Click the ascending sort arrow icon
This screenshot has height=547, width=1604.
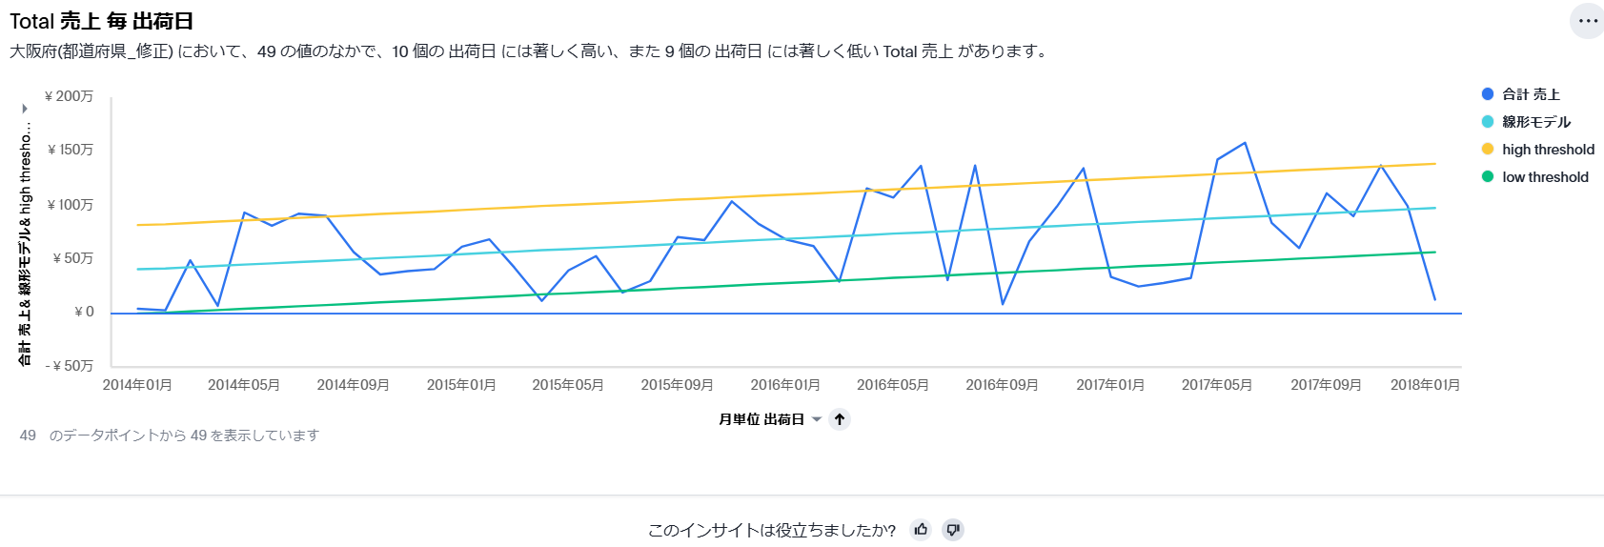[840, 419]
